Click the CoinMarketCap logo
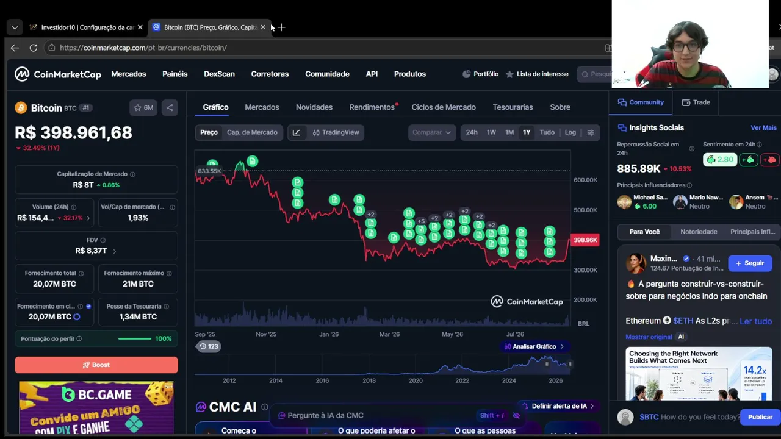This screenshot has height=439, width=781. click(58, 74)
